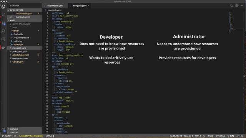Open the Run and Debug view
The image size is (246, 138).
tap(3, 31)
